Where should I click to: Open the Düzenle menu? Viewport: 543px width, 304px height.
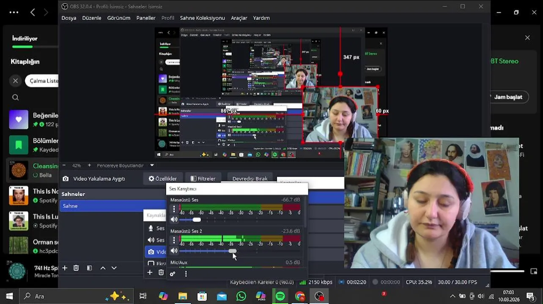click(x=92, y=18)
